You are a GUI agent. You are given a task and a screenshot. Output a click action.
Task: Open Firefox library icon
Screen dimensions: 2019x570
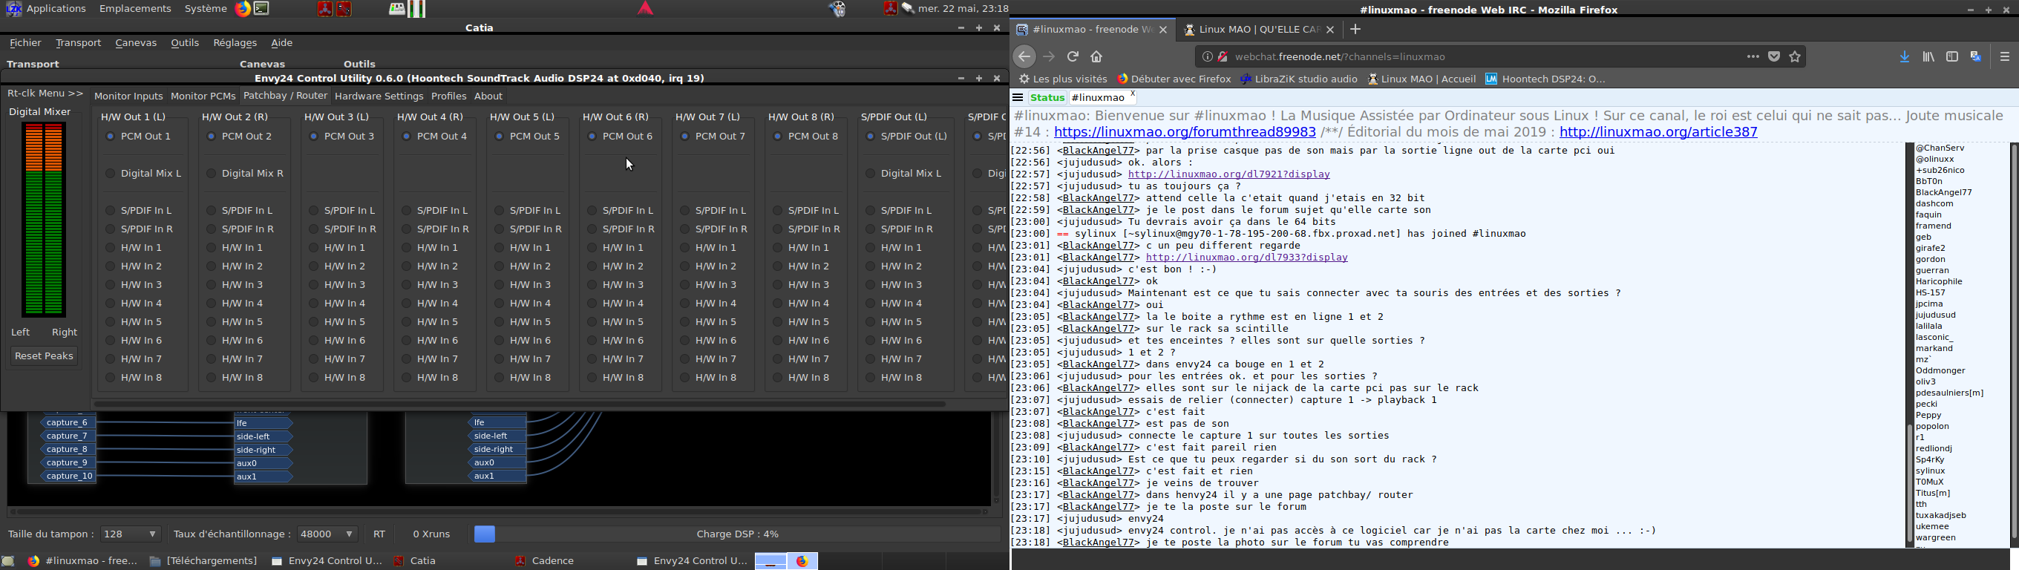[x=1929, y=56]
